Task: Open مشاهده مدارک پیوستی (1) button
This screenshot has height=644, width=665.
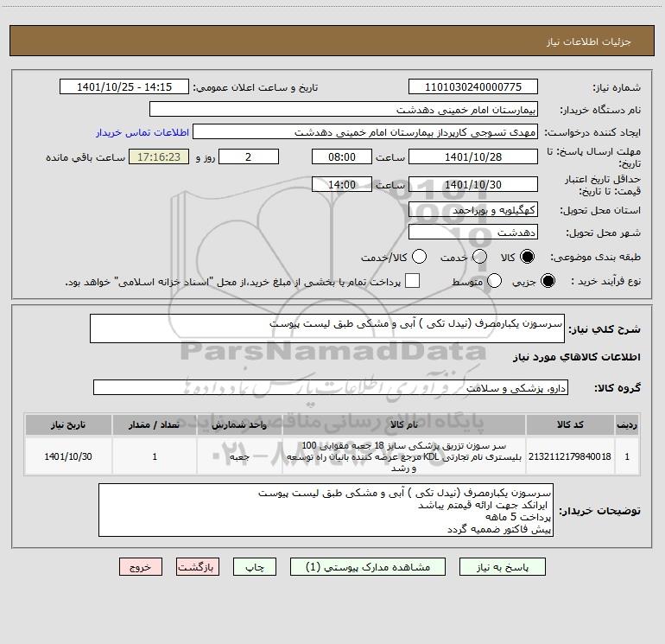Action: click(x=368, y=567)
